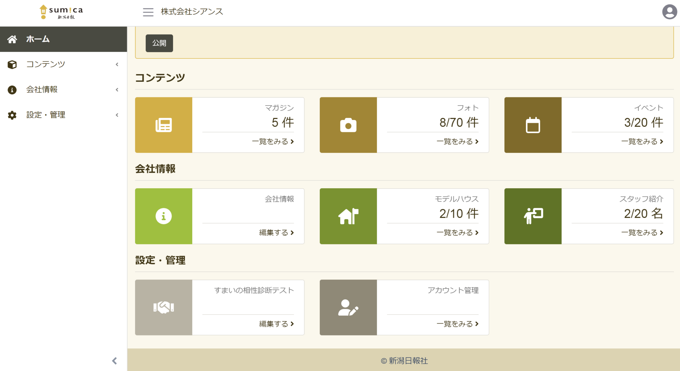Viewport: 680px width, 371px height.
Task: Open 一覧をみる for モデルハウス
Action: point(458,232)
